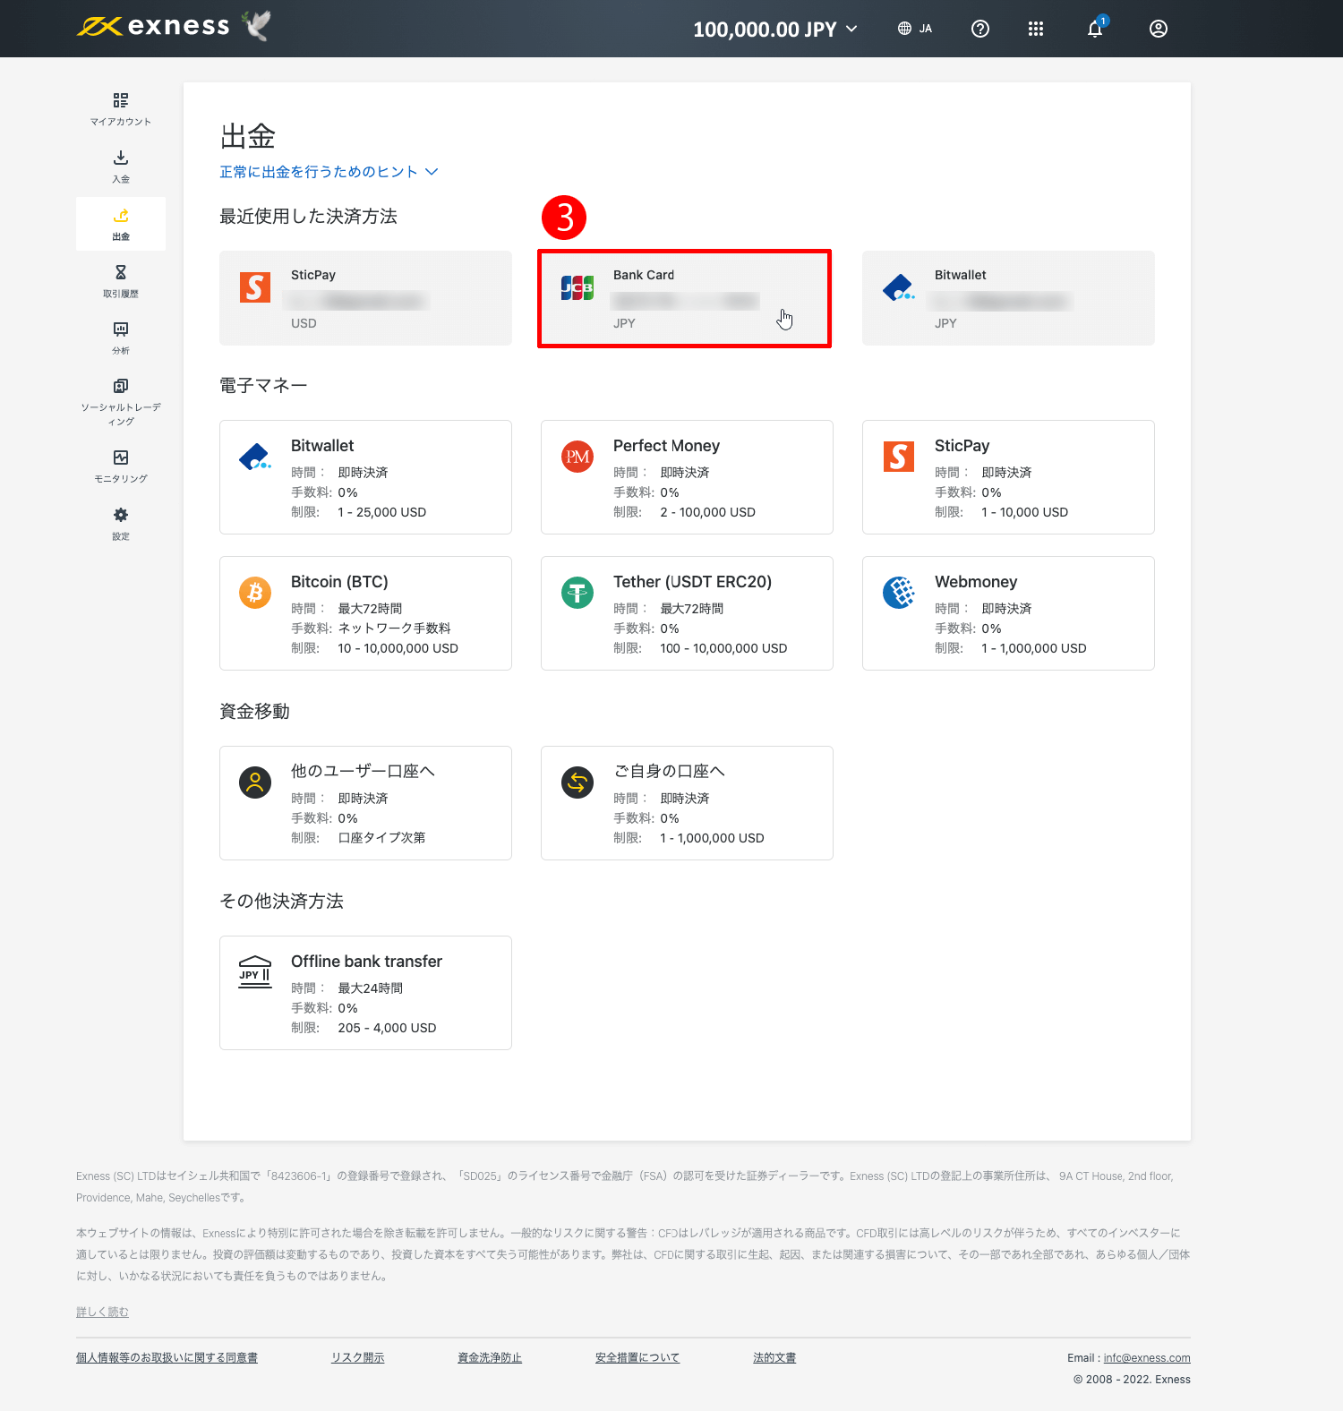Open the account balance 100,000.00 JPY dropdown
1343x1411 pixels.
click(x=774, y=29)
